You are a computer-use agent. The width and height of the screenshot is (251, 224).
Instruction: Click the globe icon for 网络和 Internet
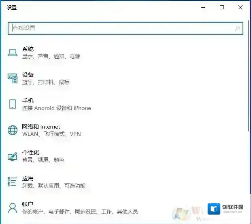tap(13, 130)
